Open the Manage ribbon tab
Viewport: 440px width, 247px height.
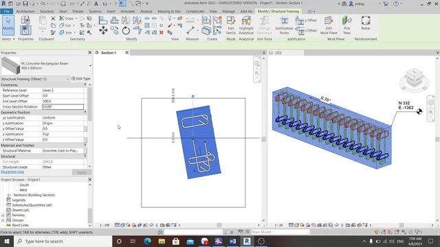(x=228, y=12)
